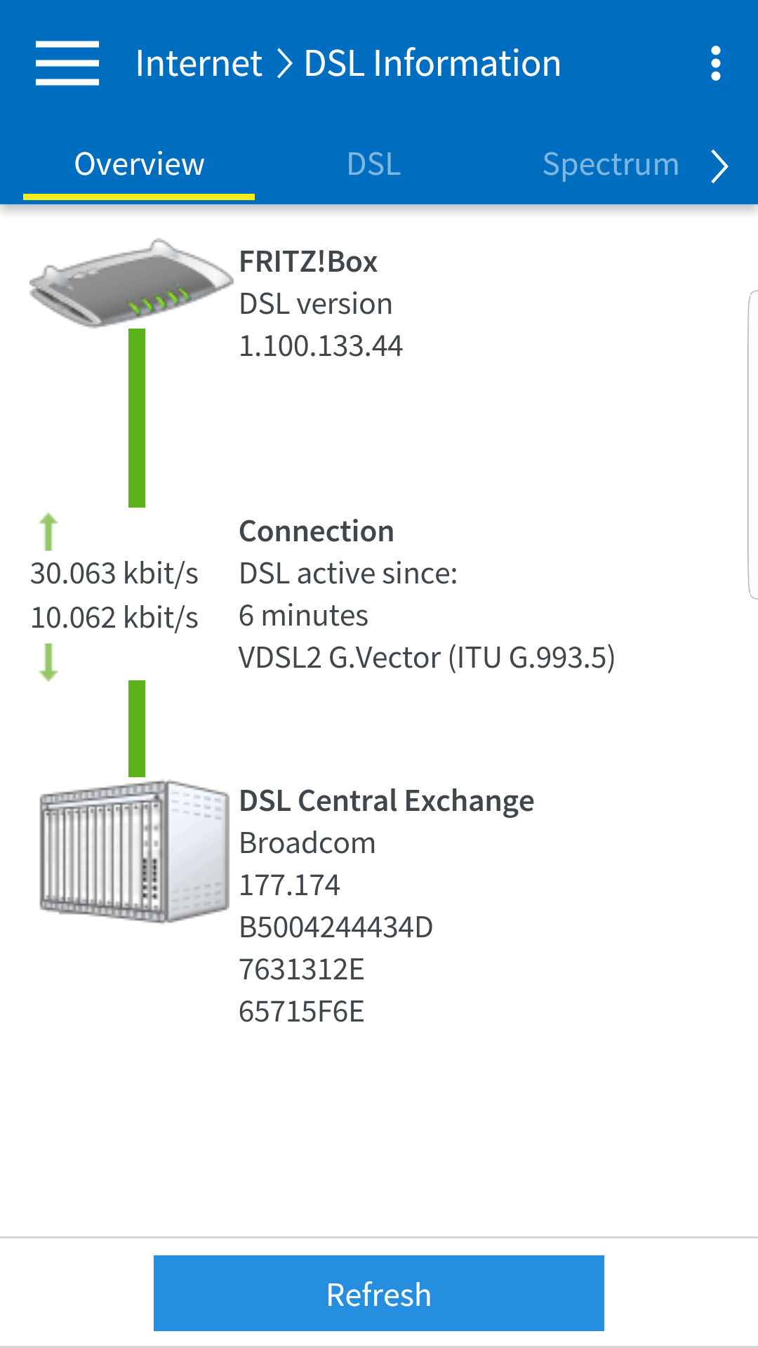The width and height of the screenshot is (758, 1348).
Task: Tap the green line above the exchange
Action: 137,728
